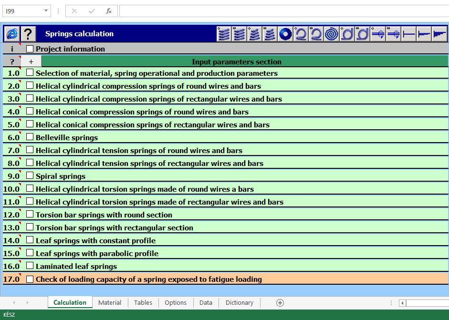Switch to the Material sheet tab
Viewport: 449px width, 320px height.
tap(110, 302)
